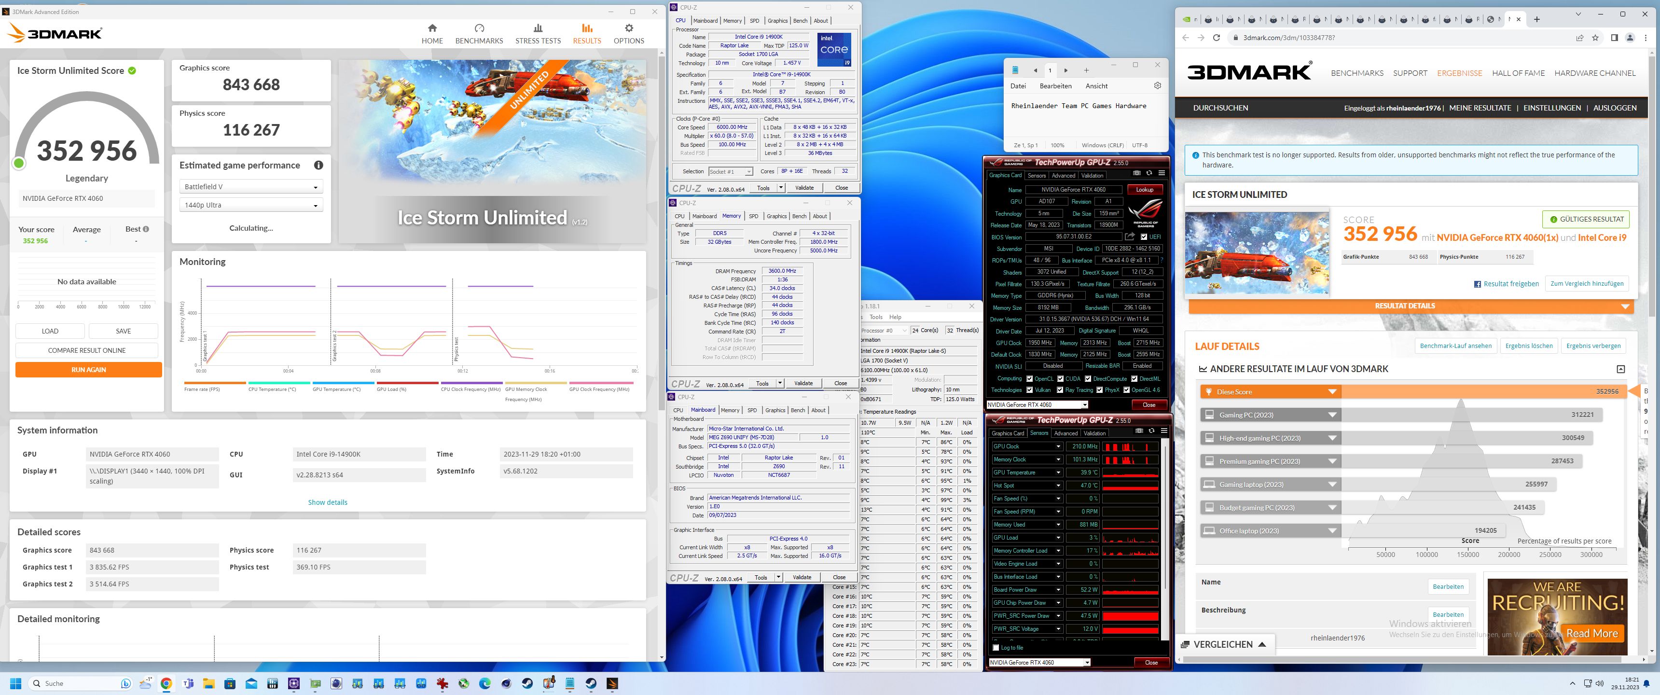Toggle the Vulkan checkbox
The height and width of the screenshot is (695, 1660).
point(1030,389)
